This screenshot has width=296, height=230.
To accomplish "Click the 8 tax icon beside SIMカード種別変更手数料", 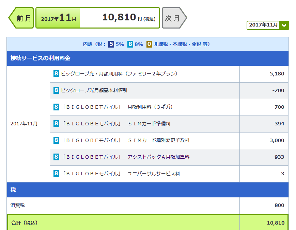I will (56, 140).
